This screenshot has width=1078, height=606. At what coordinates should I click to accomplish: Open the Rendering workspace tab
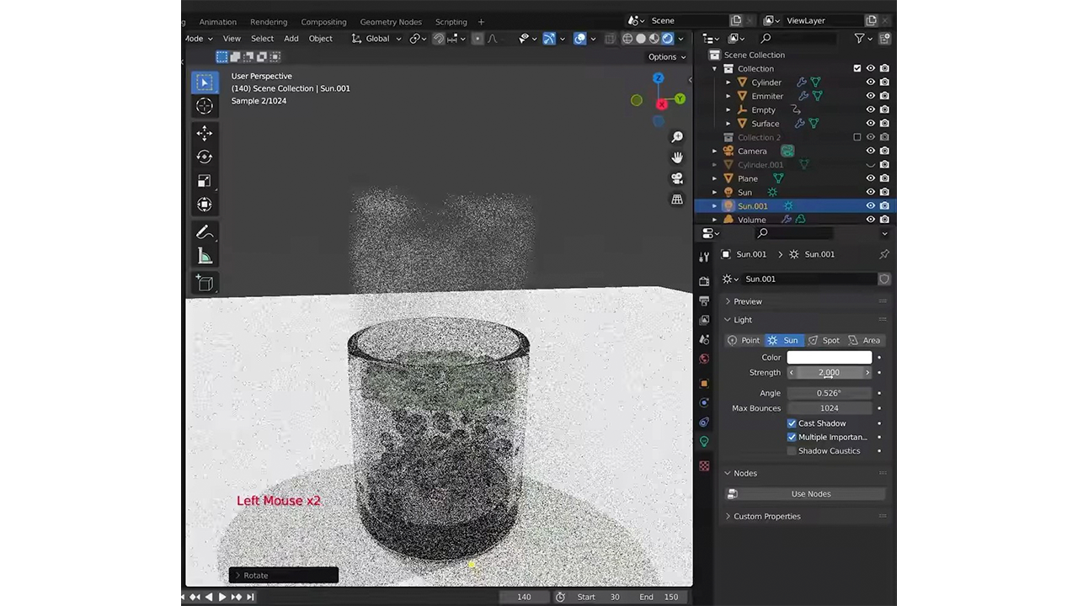point(269,22)
